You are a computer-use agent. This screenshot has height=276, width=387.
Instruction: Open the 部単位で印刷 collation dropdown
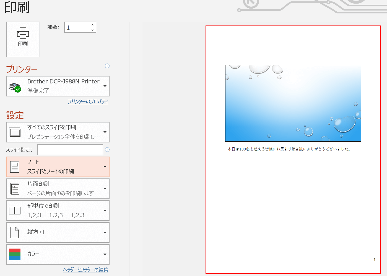pos(58,211)
